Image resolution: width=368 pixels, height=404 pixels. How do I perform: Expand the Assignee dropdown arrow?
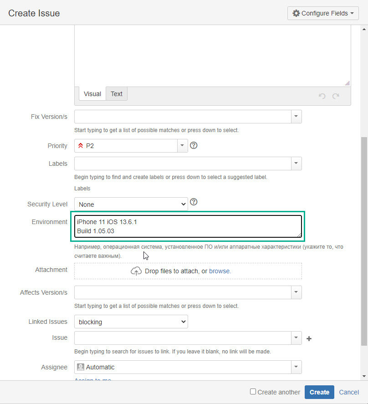point(296,367)
